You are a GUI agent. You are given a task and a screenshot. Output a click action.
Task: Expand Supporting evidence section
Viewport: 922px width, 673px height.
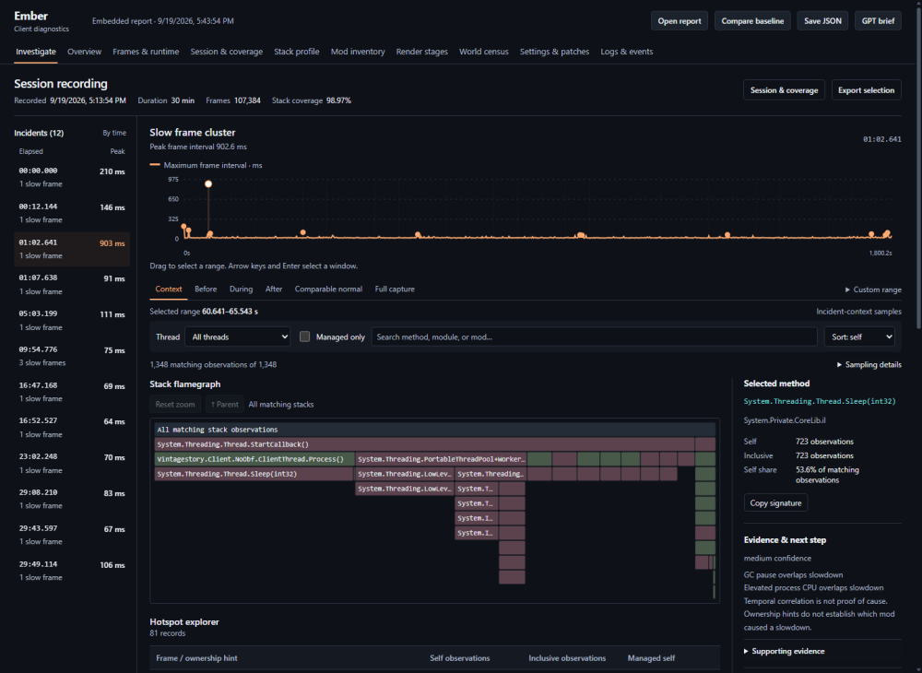point(784,651)
